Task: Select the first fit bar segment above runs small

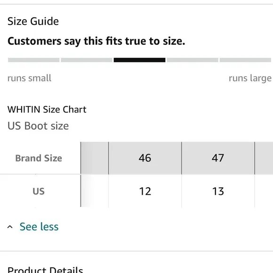Action: (33, 60)
